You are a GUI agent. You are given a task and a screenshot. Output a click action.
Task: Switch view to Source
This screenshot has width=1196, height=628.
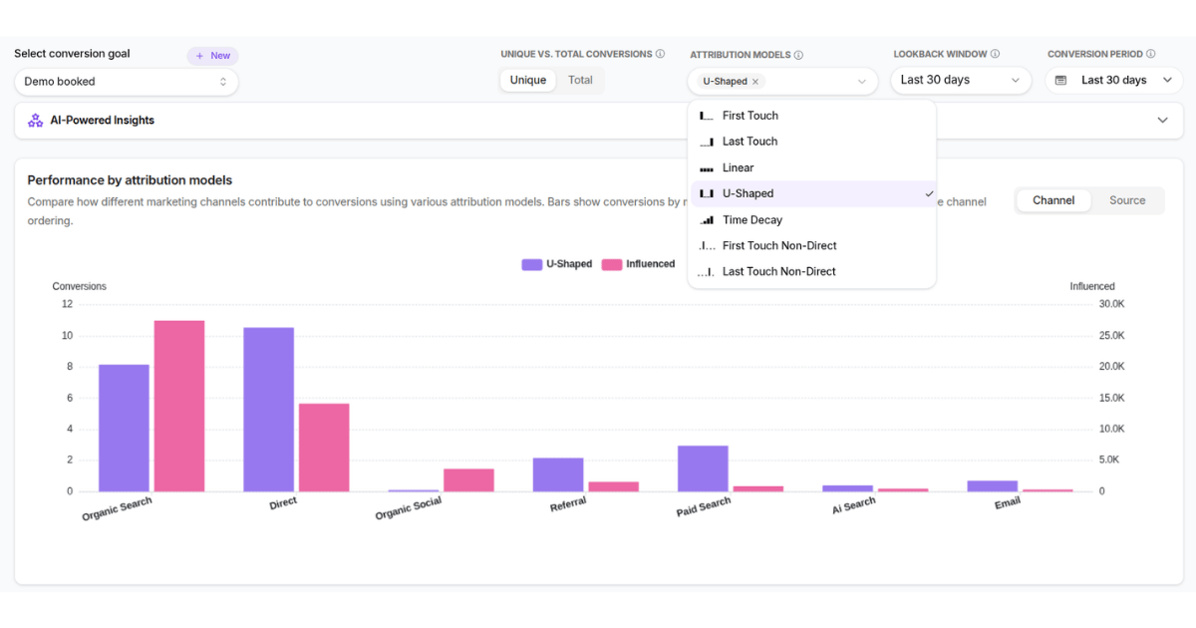[x=1127, y=200]
